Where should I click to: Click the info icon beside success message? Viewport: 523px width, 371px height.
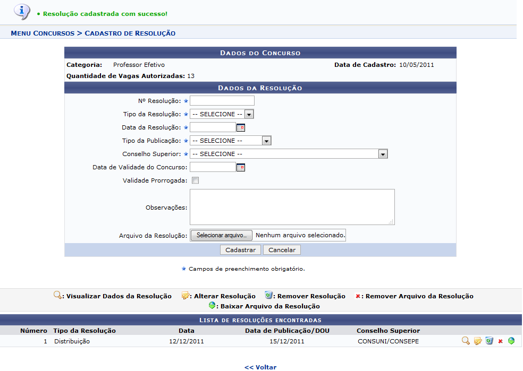[21, 12]
